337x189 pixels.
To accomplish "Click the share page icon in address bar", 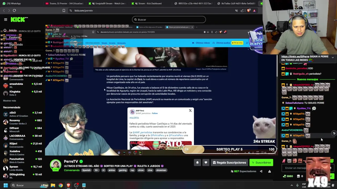I will coord(242,10).
